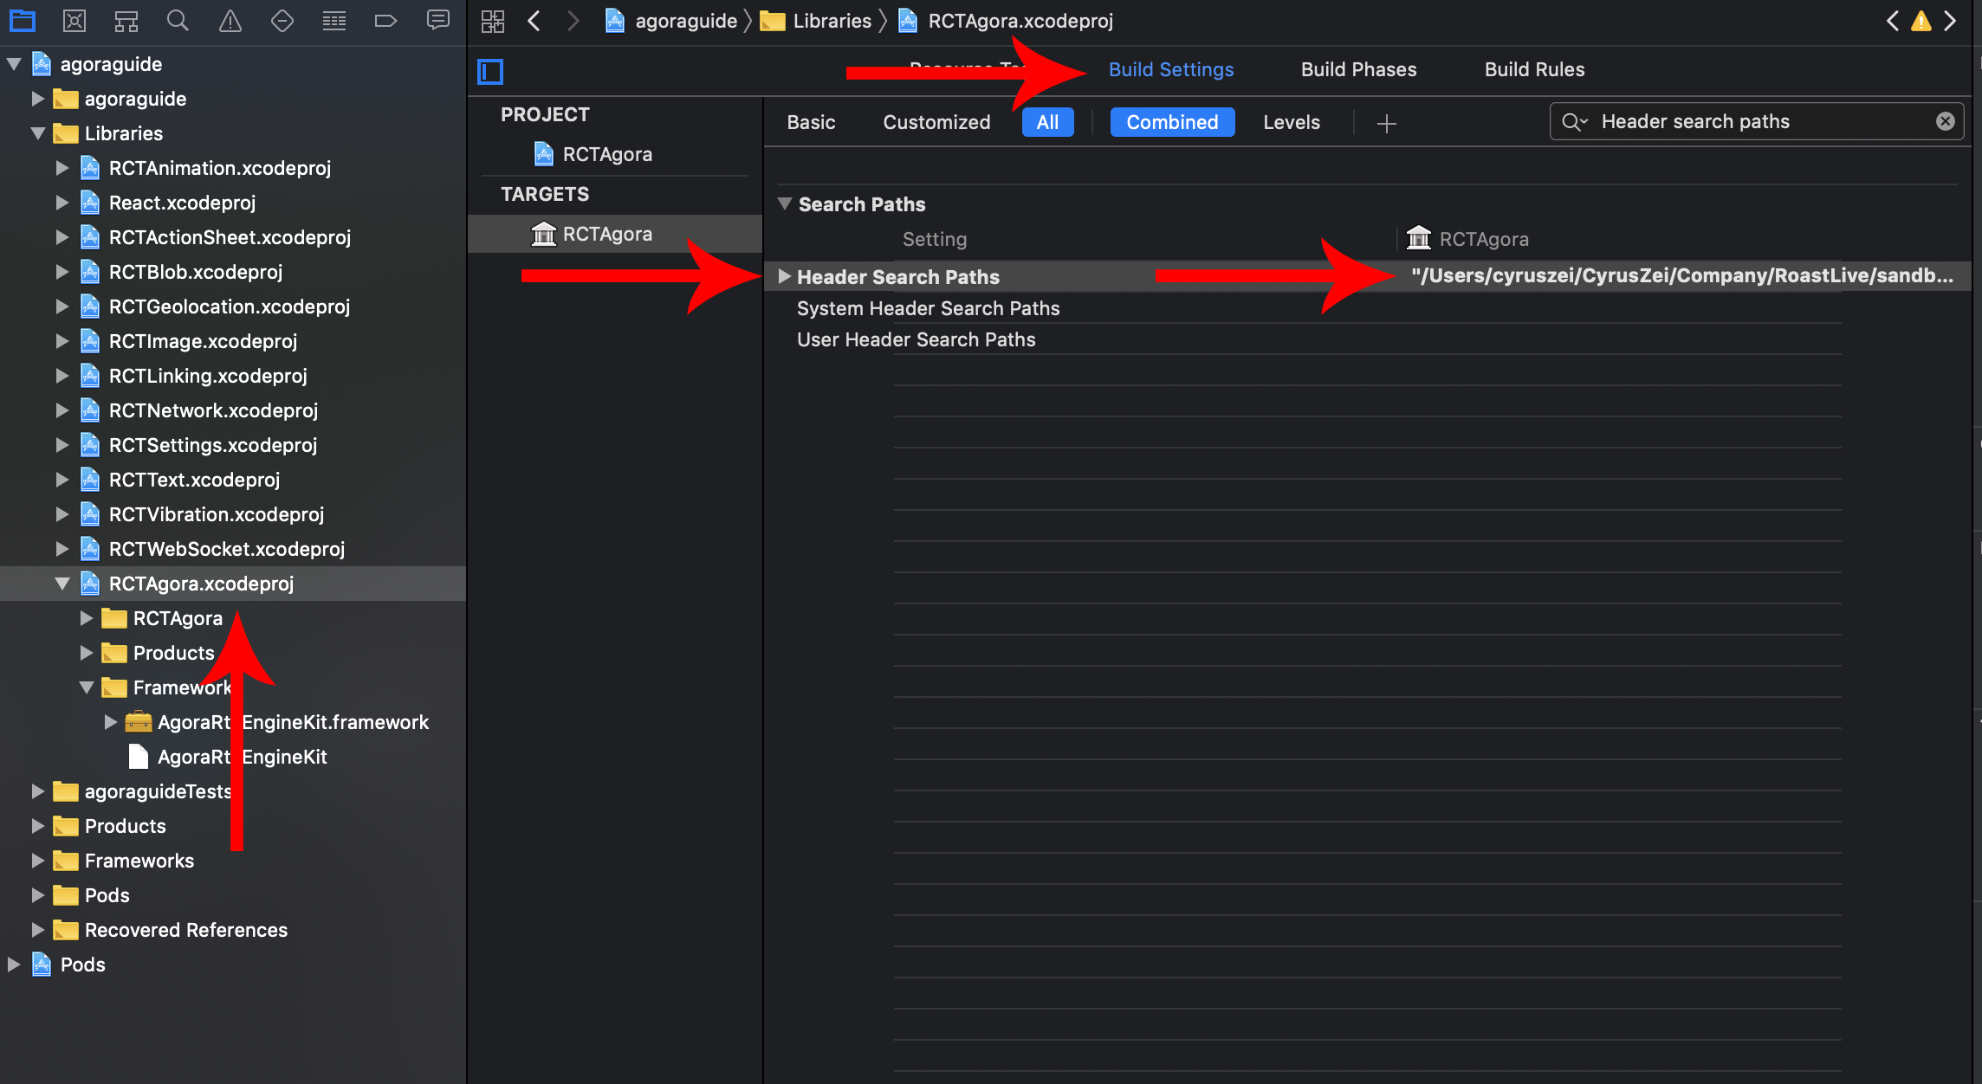Jump to next issue arrow
Viewport: 1982px width, 1084px height.
pyautogui.click(x=1951, y=21)
